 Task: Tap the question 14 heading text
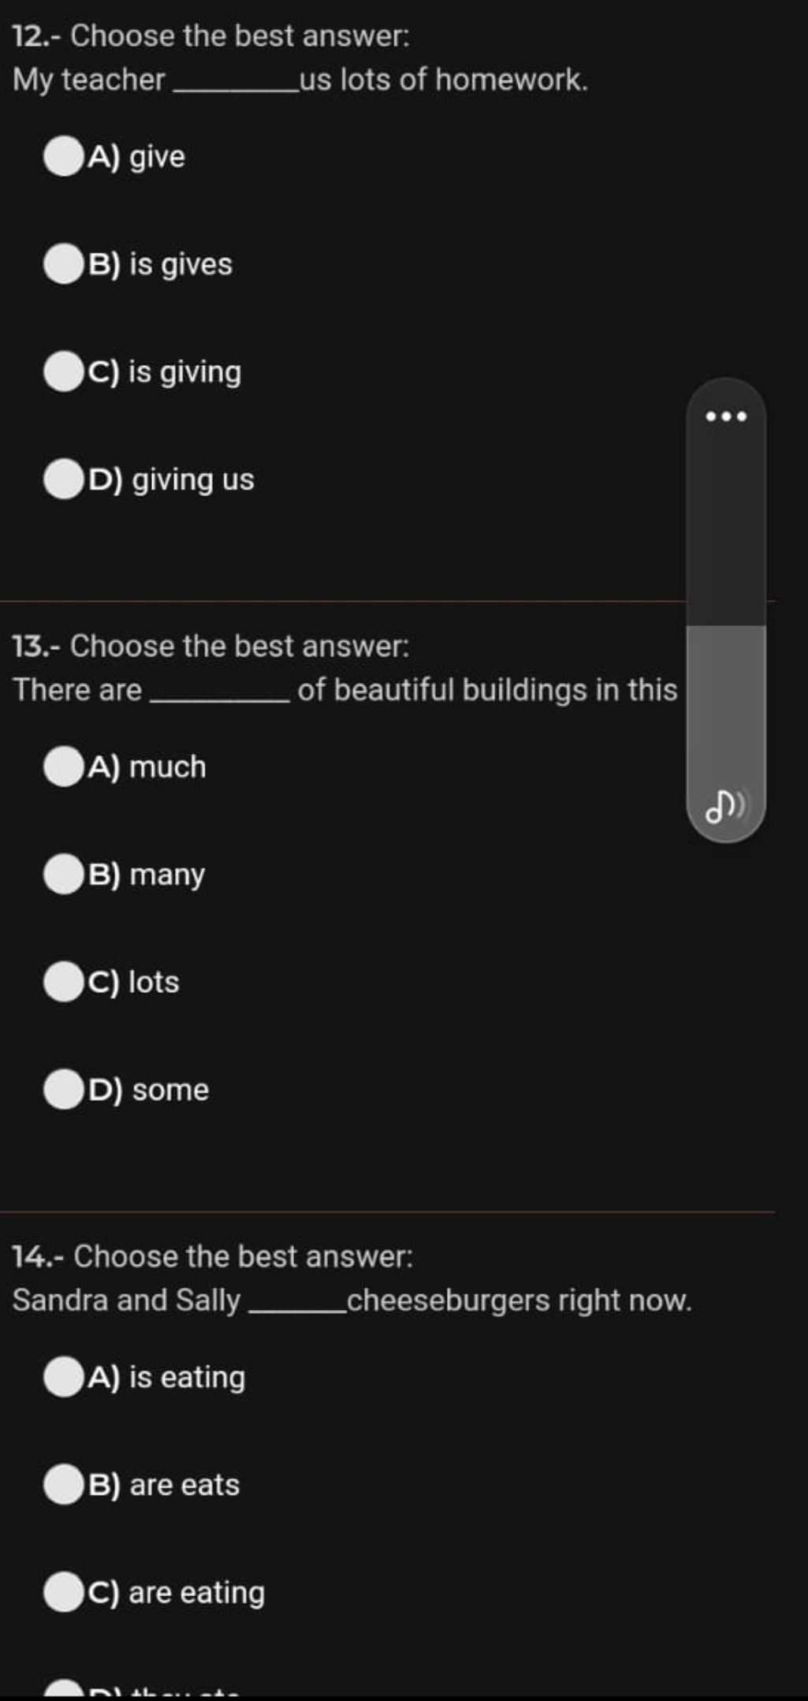(213, 1256)
